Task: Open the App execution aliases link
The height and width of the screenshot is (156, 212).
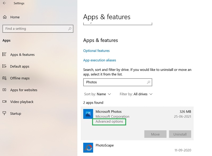Action: 100,60
